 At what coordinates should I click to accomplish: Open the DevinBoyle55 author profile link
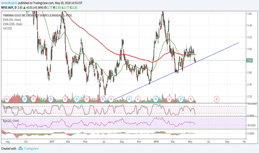pos(9,3)
